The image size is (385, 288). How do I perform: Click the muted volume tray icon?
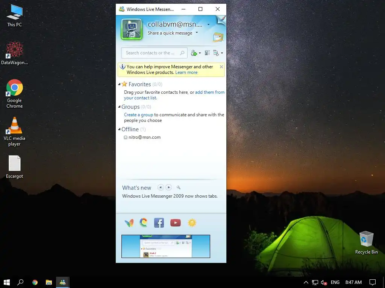(324, 282)
